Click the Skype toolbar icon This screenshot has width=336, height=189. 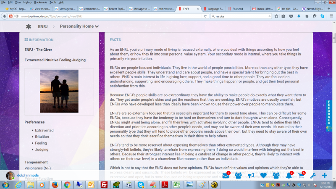pos(322,16)
